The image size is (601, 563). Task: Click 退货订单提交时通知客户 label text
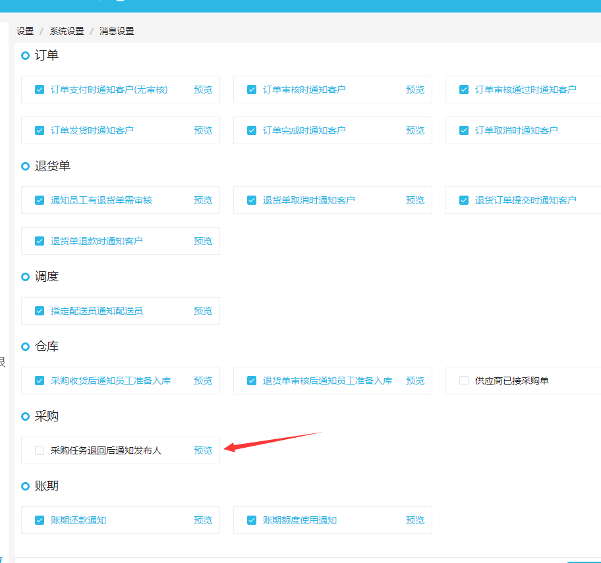point(525,200)
